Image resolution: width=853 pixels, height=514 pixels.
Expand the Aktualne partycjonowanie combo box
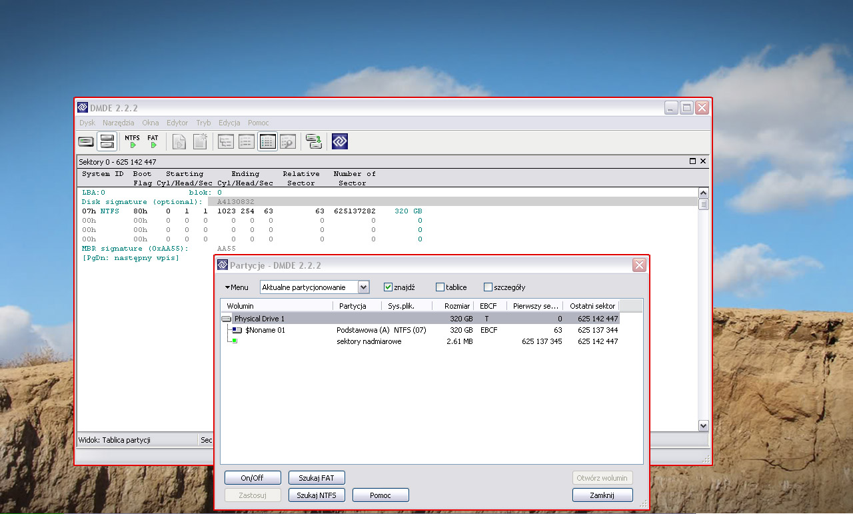(363, 287)
